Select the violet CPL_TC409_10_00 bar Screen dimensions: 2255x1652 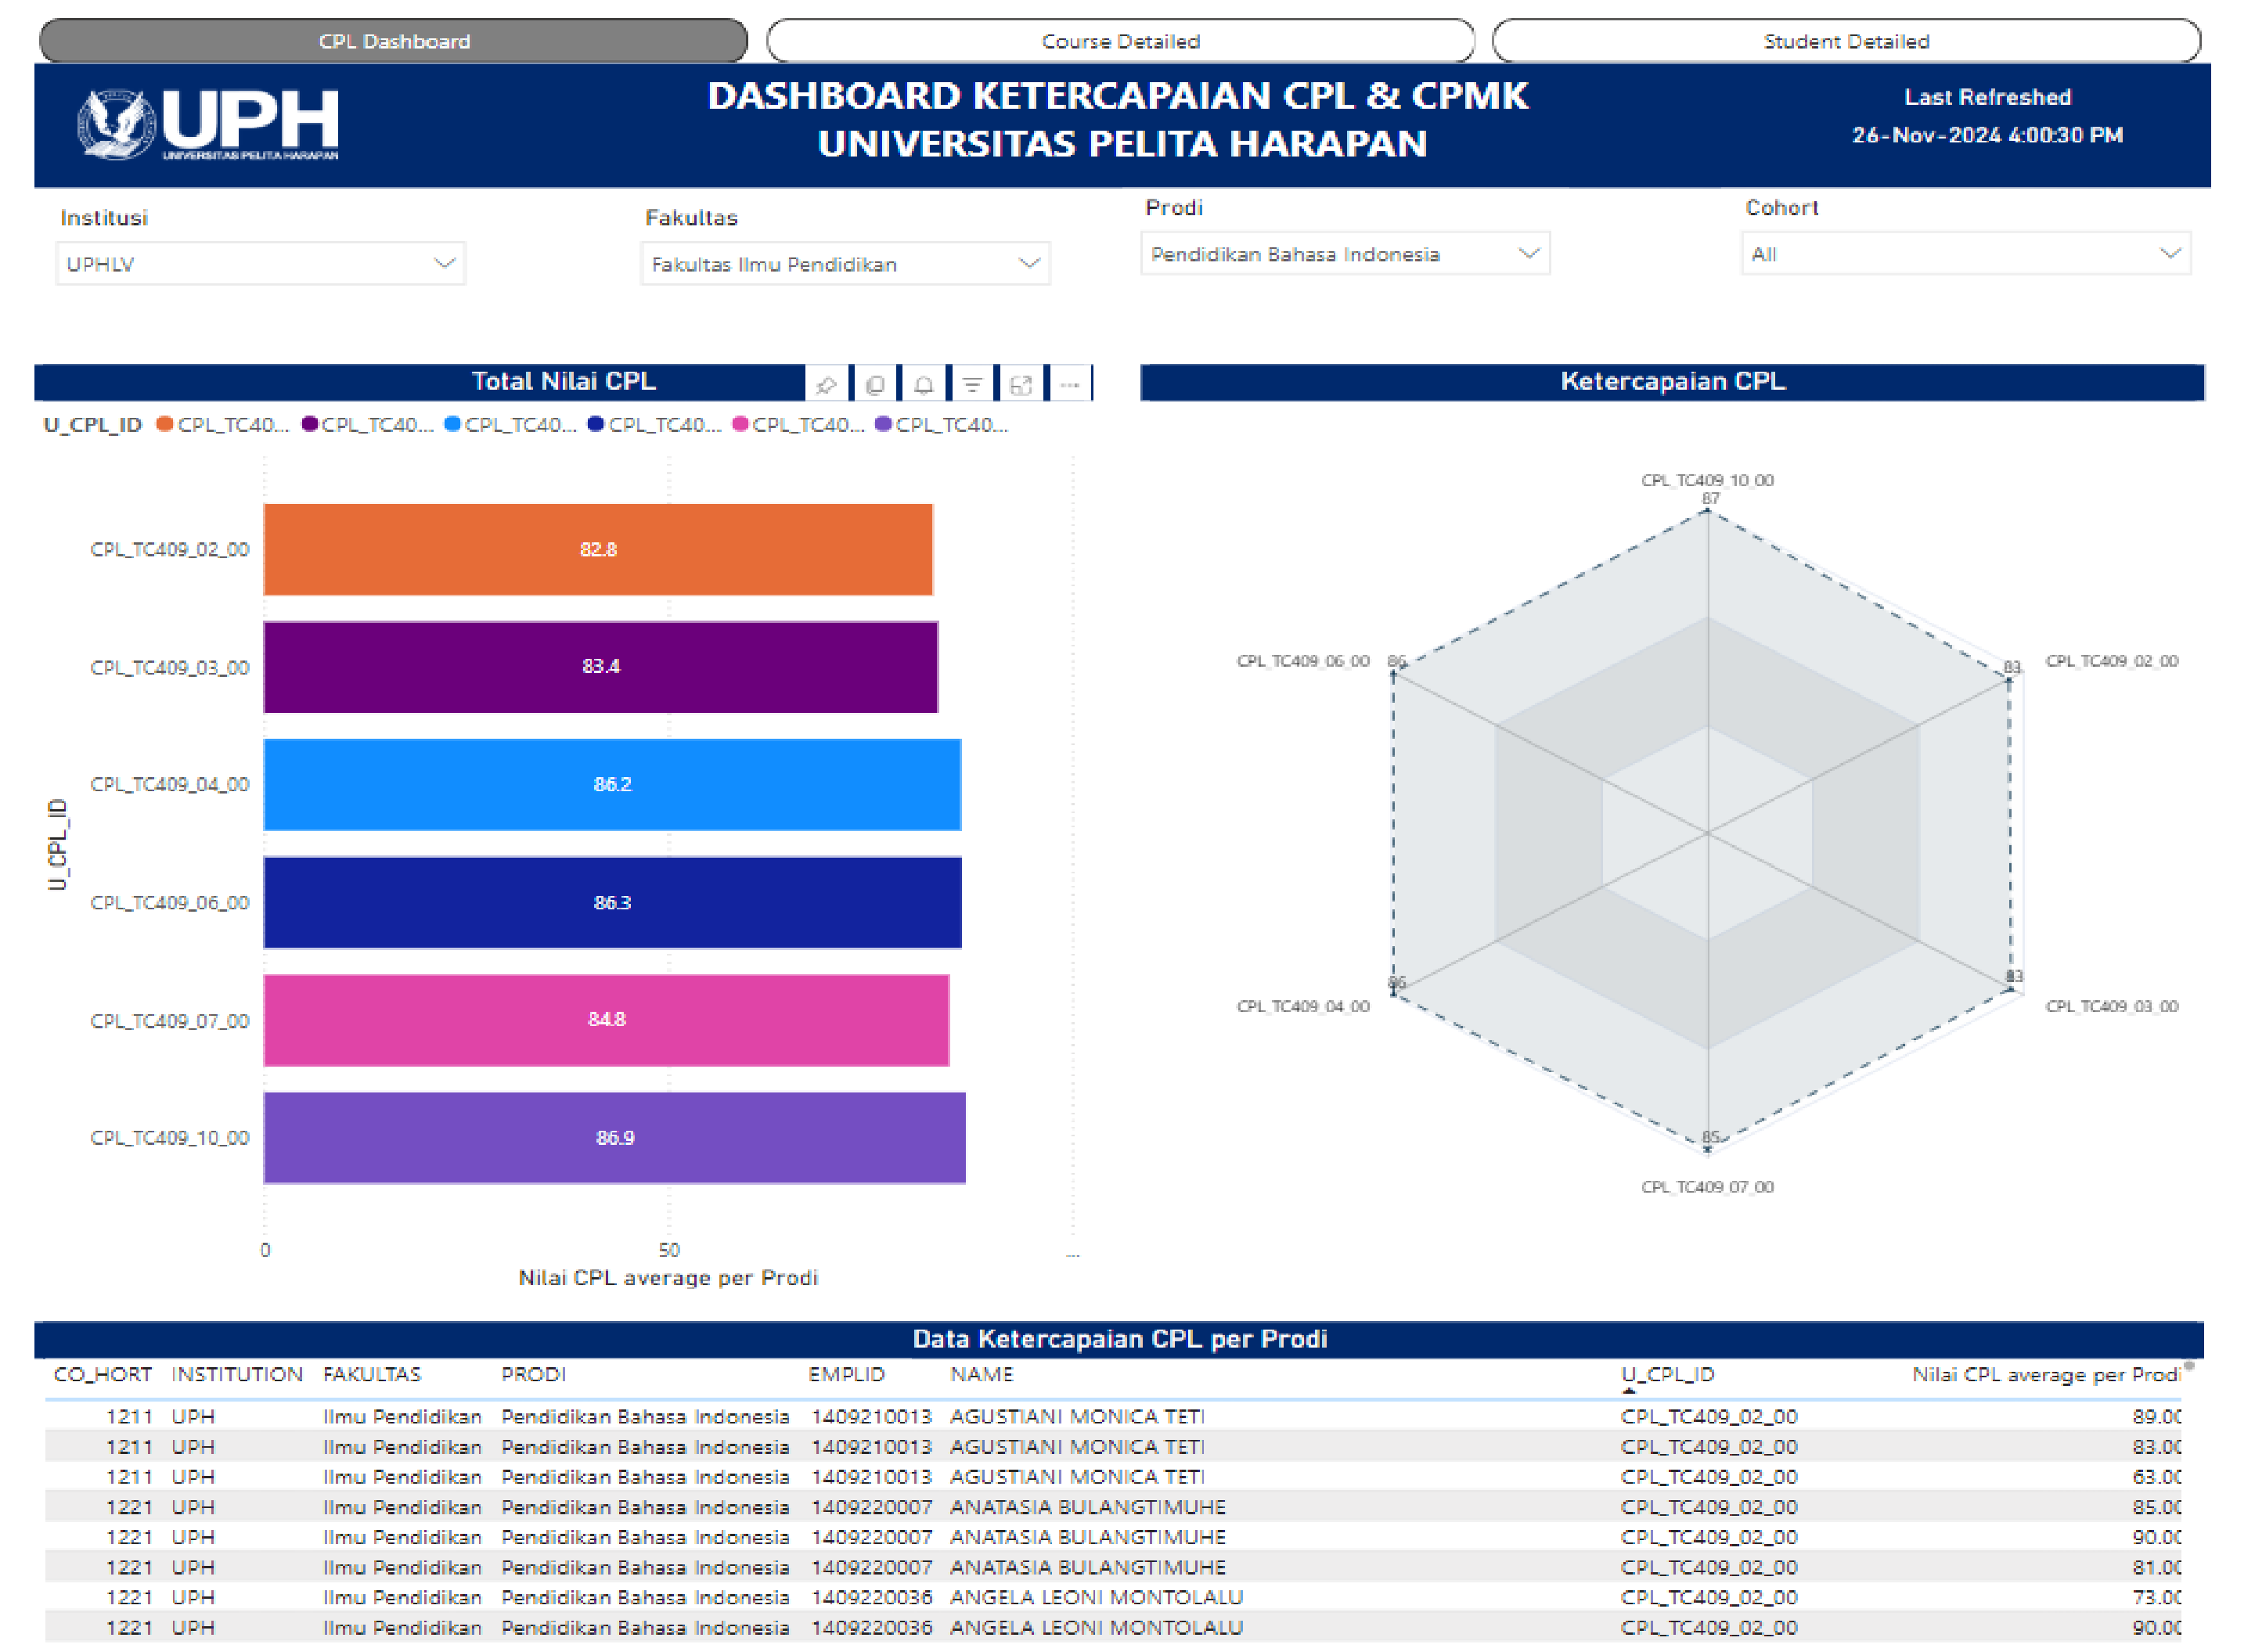pyautogui.click(x=616, y=1139)
